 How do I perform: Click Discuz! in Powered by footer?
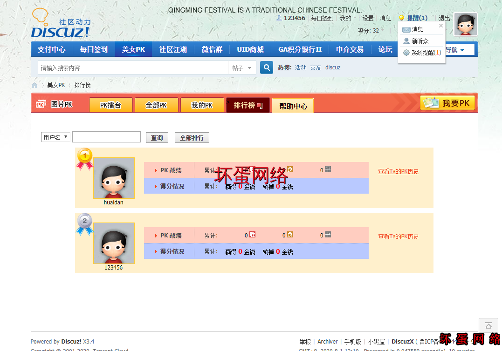point(71,342)
